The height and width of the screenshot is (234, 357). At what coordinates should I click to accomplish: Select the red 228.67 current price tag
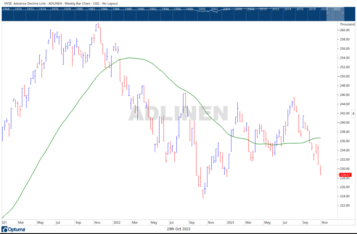(346, 175)
